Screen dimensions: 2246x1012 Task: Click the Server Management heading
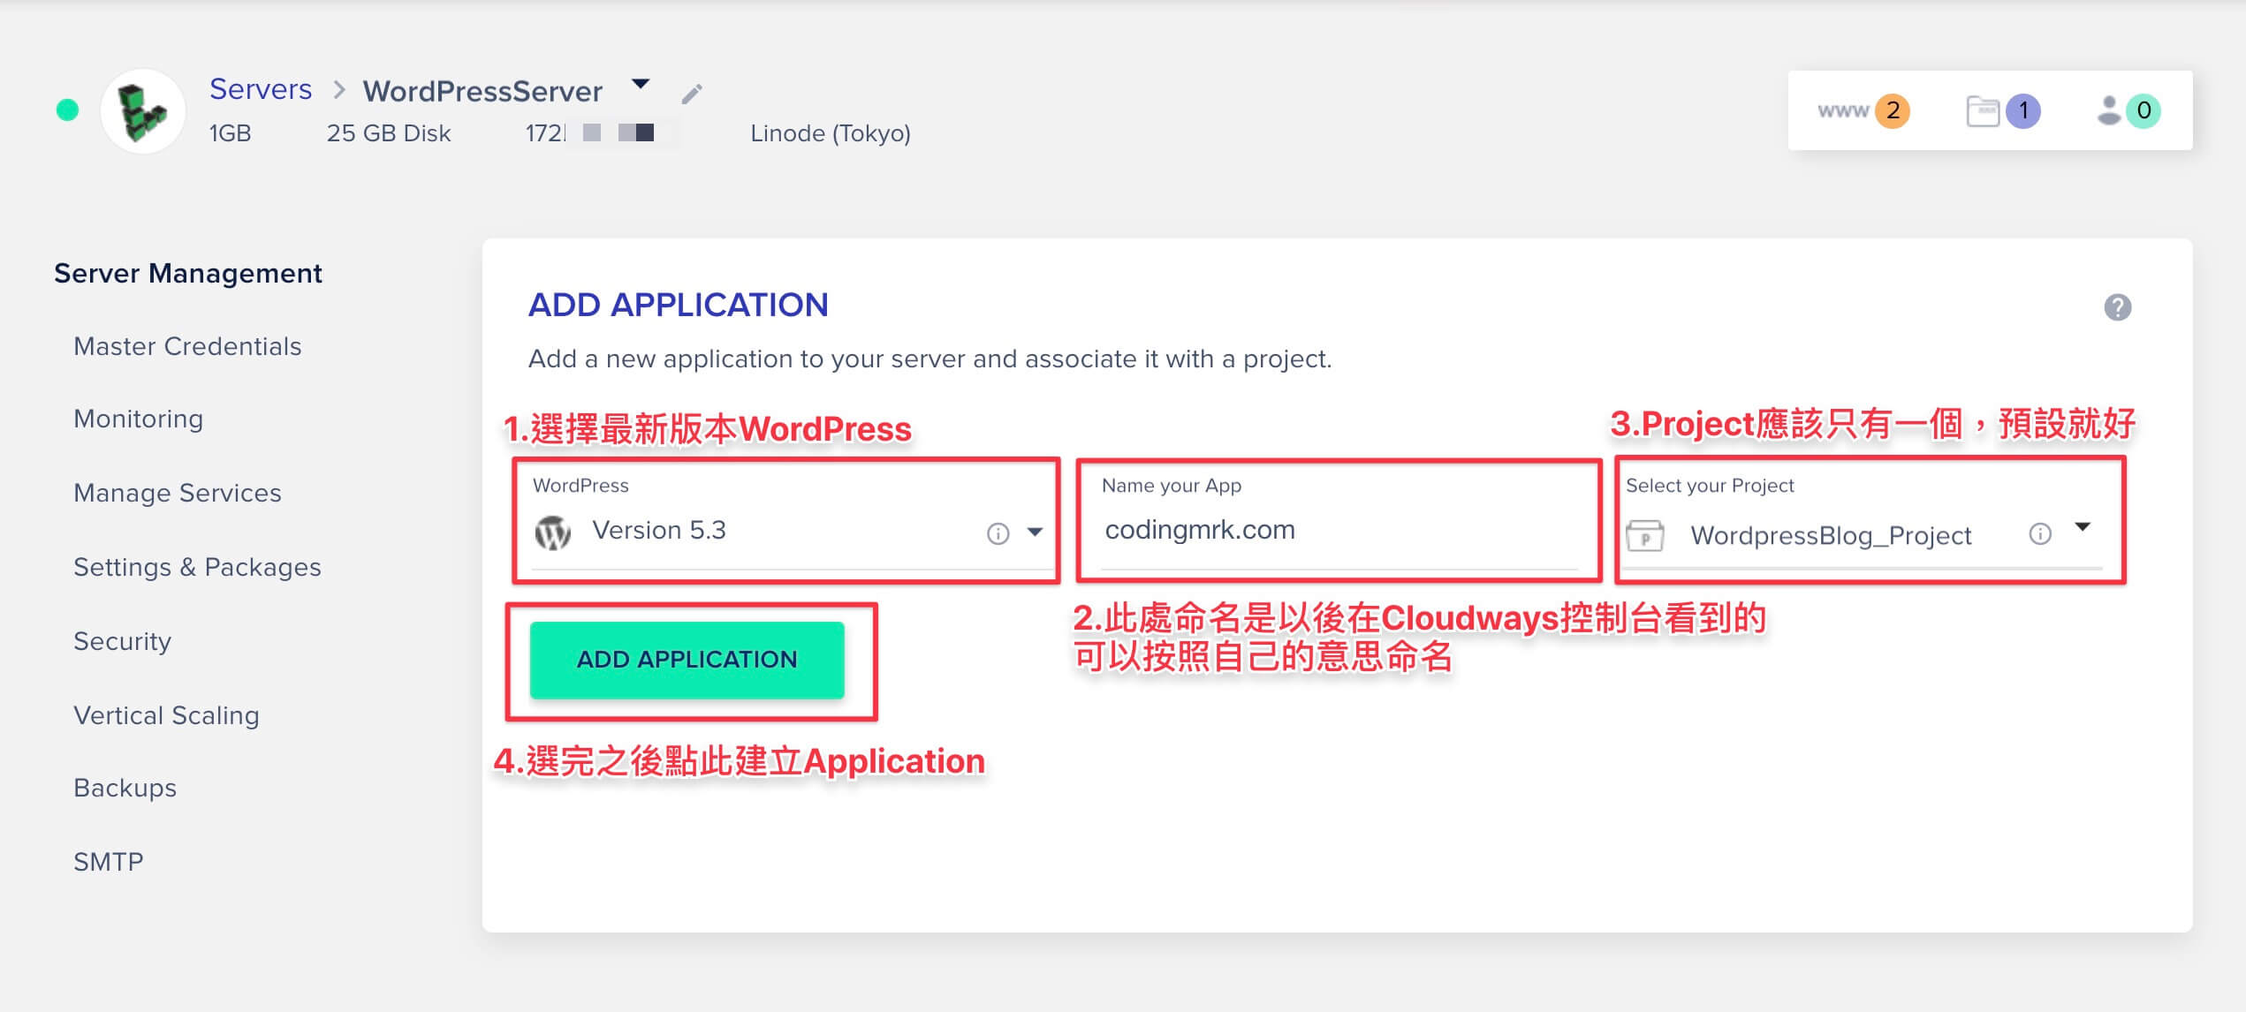tap(188, 274)
